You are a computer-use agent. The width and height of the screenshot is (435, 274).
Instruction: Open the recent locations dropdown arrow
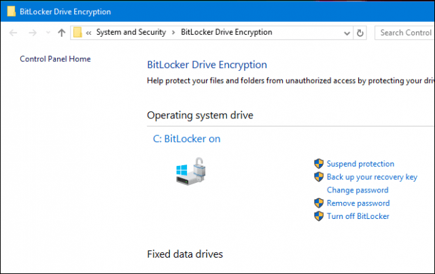pyautogui.click(x=48, y=33)
